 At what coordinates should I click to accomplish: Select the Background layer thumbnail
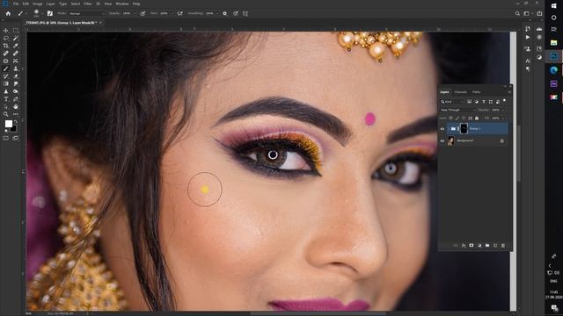450,140
